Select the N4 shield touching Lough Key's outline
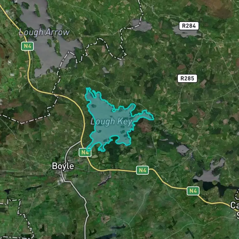 pyautogui.click(x=85, y=152)
